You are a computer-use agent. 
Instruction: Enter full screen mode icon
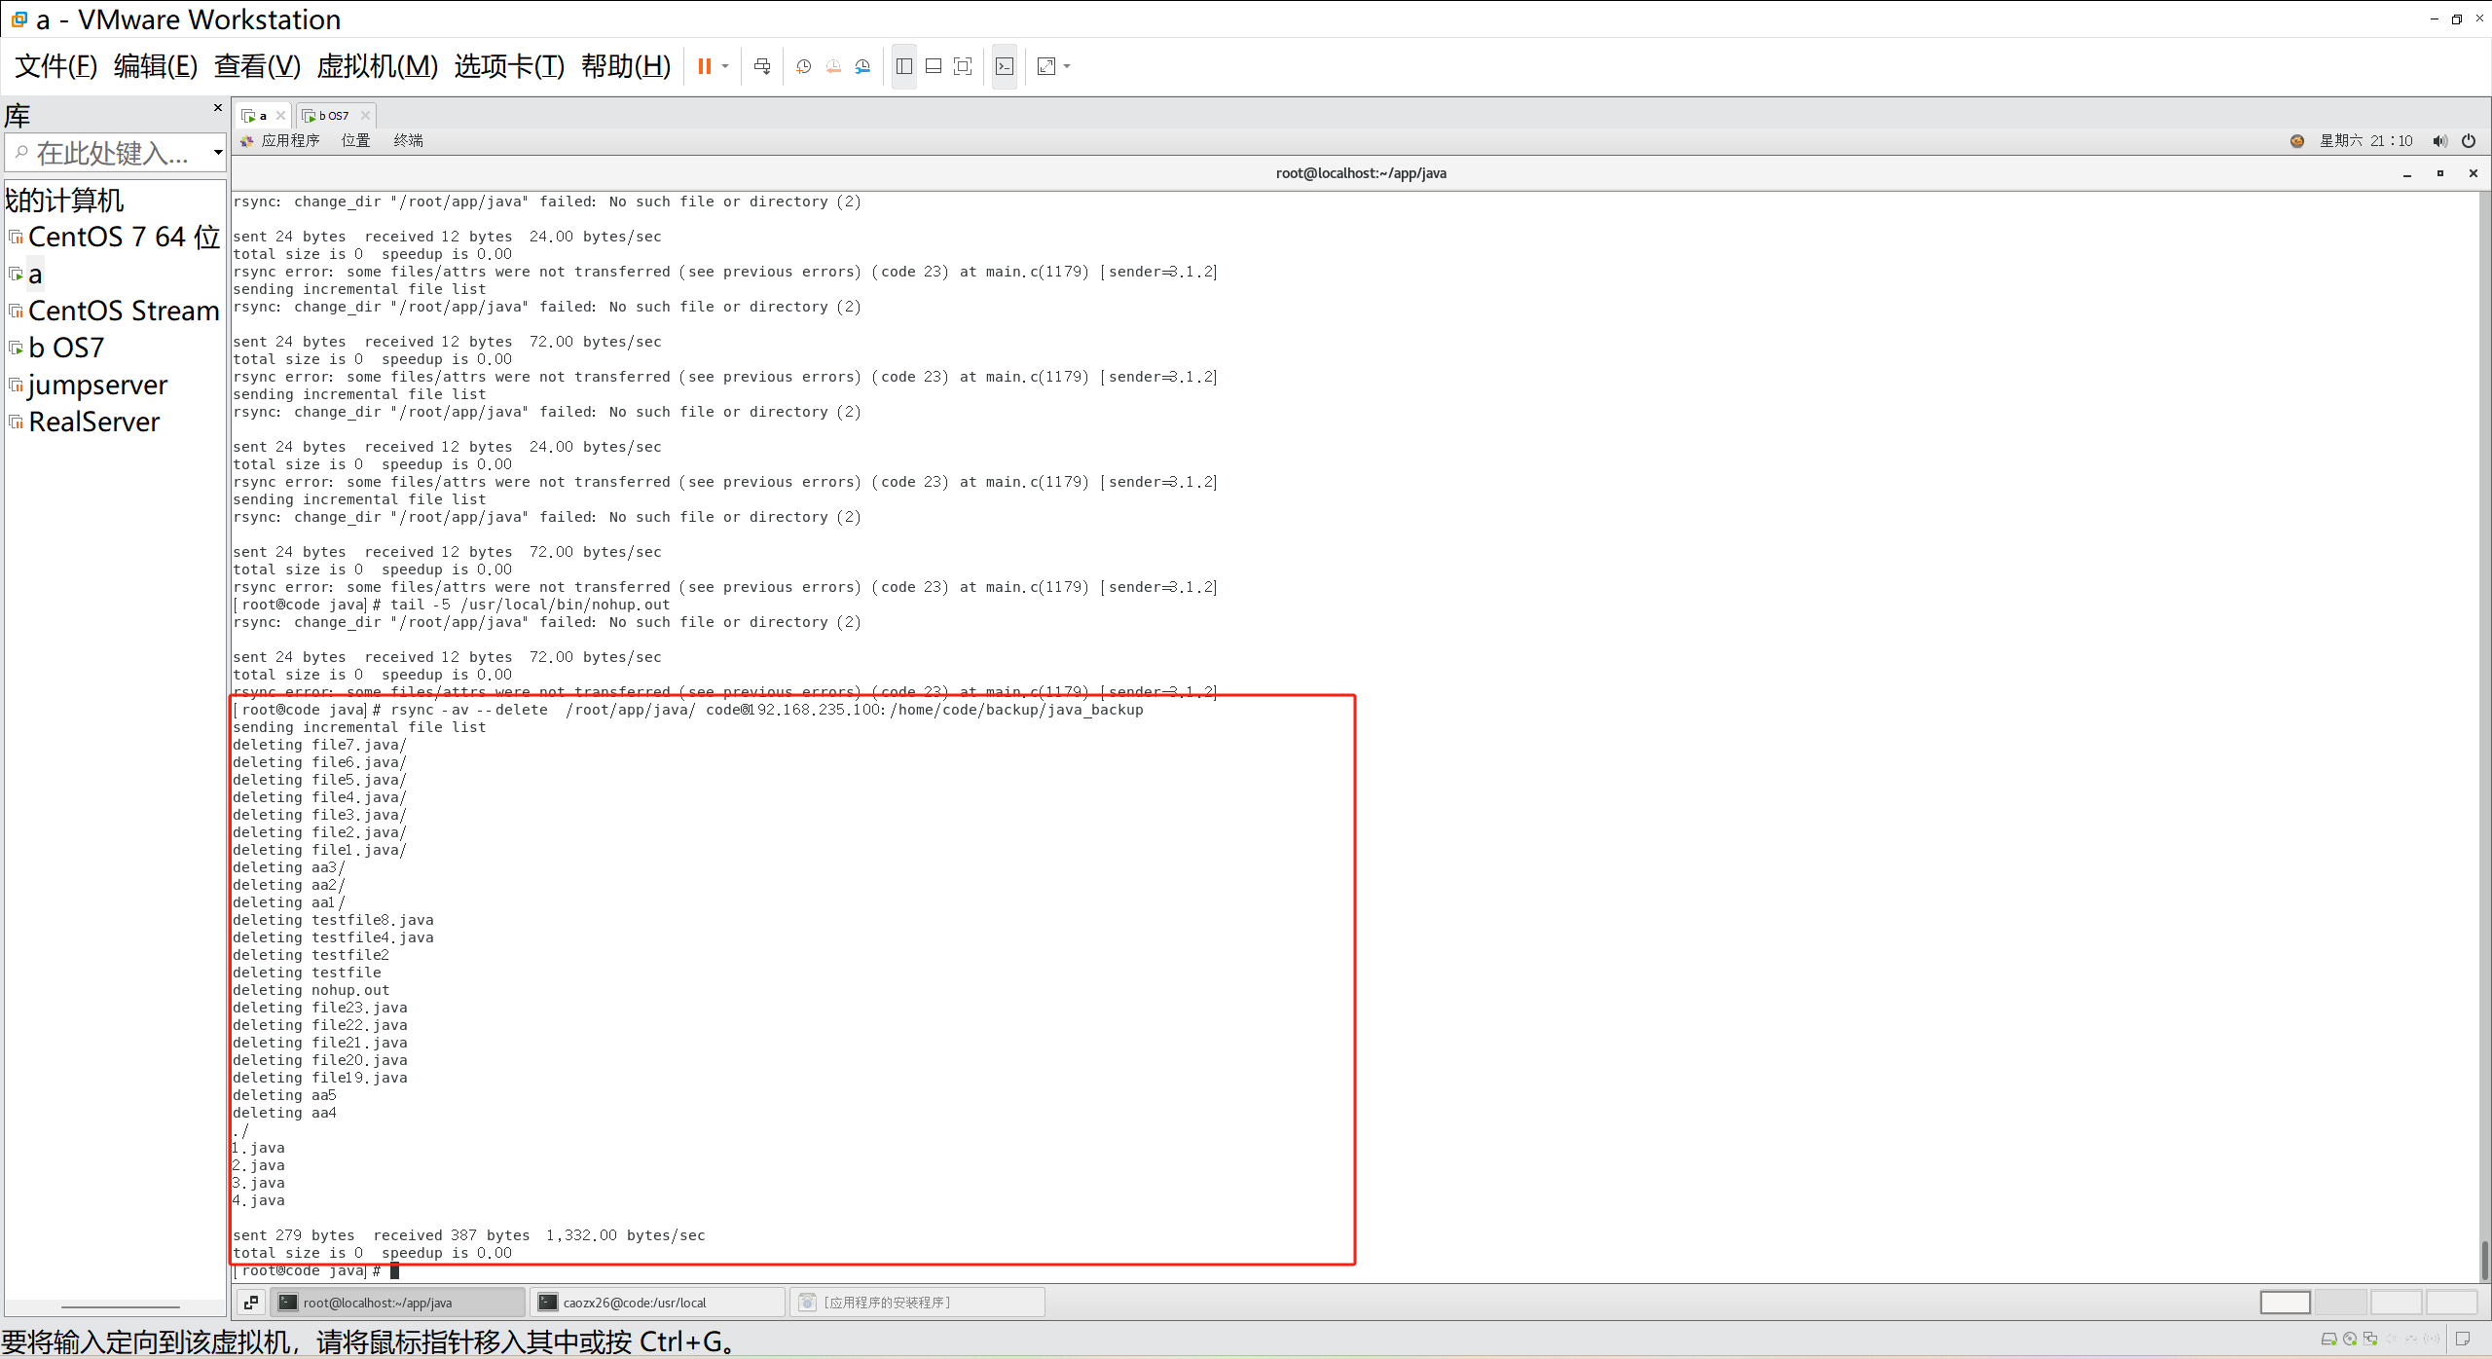963,66
